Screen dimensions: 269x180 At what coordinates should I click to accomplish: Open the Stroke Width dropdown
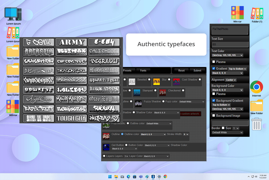coord(186,134)
